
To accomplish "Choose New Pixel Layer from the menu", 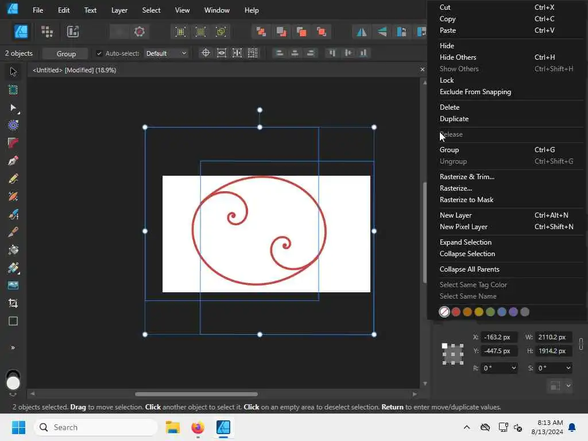I will [463, 227].
